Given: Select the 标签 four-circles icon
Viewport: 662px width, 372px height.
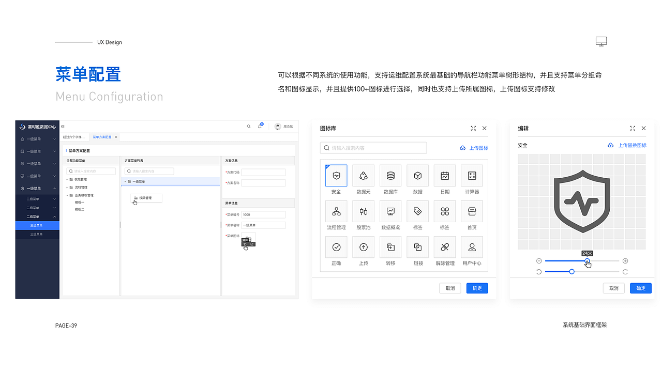Looking at the screenshot, I should point(445,211).
